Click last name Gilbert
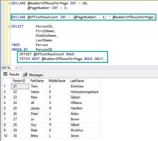The width and height of the screenshot is (158, 141). (x=75, y=125)
